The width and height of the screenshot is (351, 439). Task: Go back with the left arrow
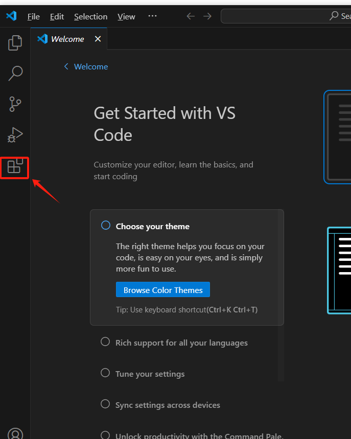191,16
